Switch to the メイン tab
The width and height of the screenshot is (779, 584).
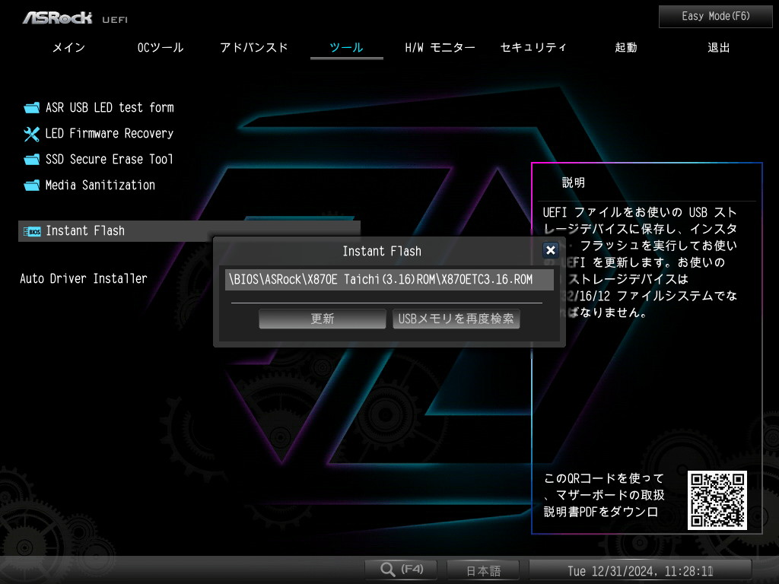pos(68,48)
